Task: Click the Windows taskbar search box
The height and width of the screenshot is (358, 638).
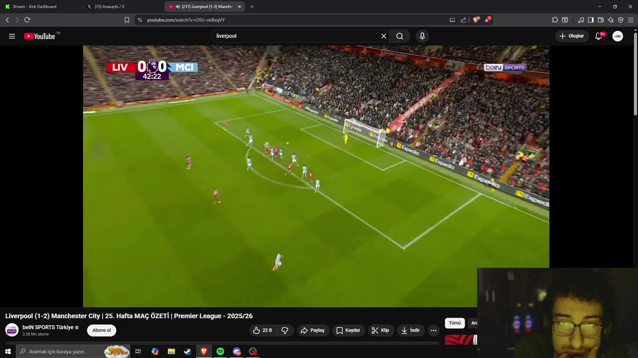Action: (73, 352)
